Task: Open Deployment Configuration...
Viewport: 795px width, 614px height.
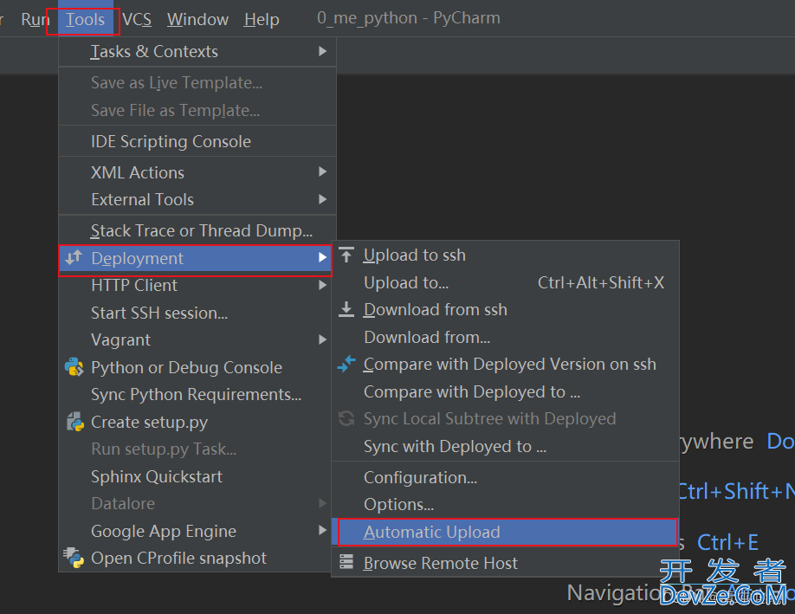Action: [505, 478]
